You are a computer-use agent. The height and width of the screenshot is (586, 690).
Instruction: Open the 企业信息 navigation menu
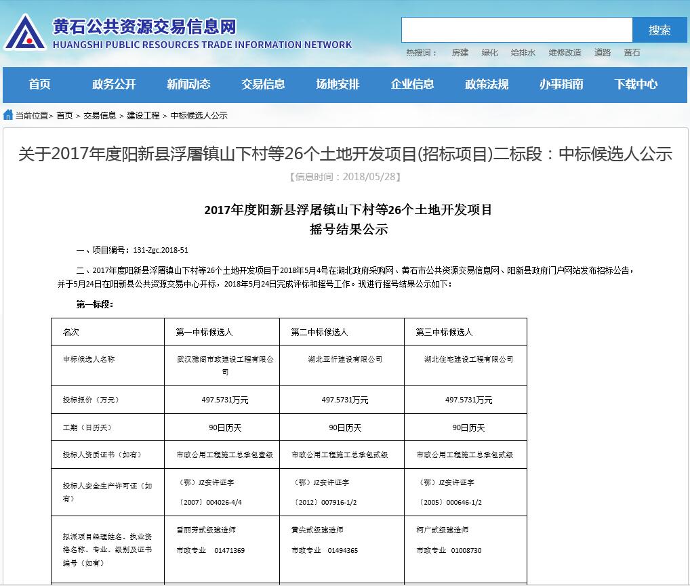click(x=413, y=85)
